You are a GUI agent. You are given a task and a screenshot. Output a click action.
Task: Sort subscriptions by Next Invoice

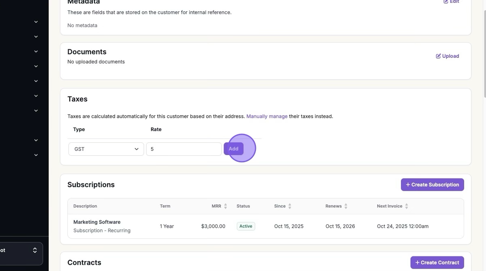click(x=406, y=206)
